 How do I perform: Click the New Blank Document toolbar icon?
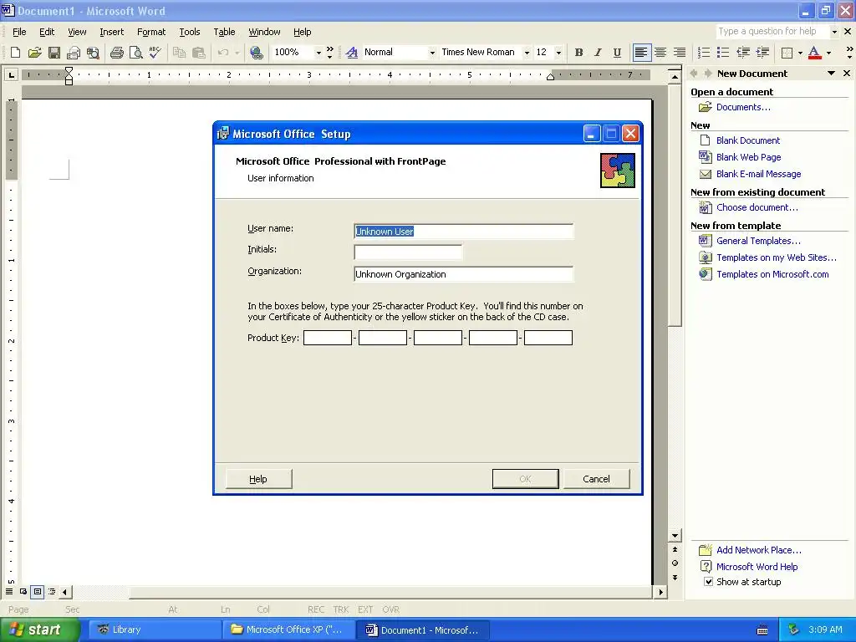15,53
